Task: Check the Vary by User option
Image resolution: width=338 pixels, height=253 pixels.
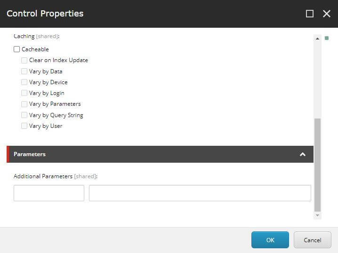Action: [x=24, y=126]
